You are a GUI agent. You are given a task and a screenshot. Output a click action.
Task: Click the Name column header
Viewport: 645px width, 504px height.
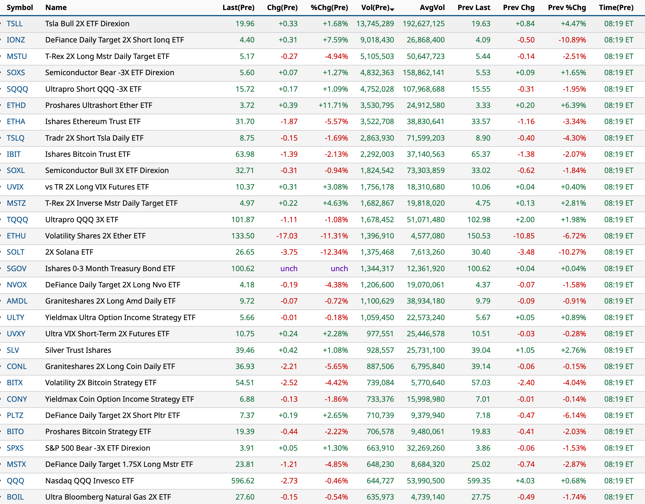click(56, 7)
